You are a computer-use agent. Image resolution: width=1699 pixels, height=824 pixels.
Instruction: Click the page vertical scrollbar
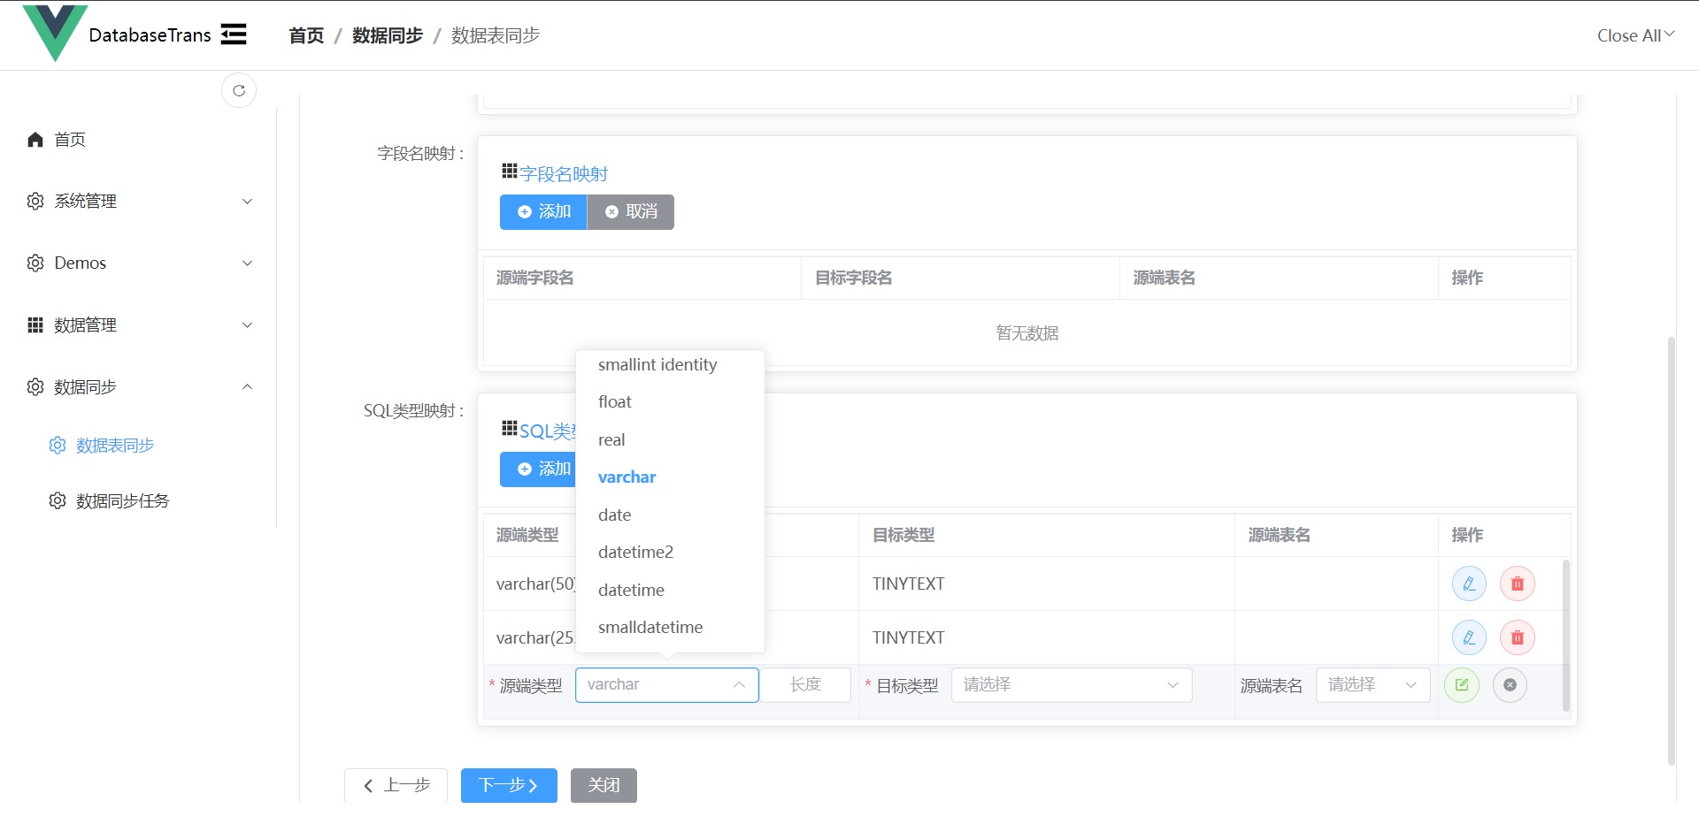(1672, 550)
